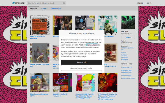Click the contact / help heading
Viewport: 165px width, 103px height.
click(127, 64)
